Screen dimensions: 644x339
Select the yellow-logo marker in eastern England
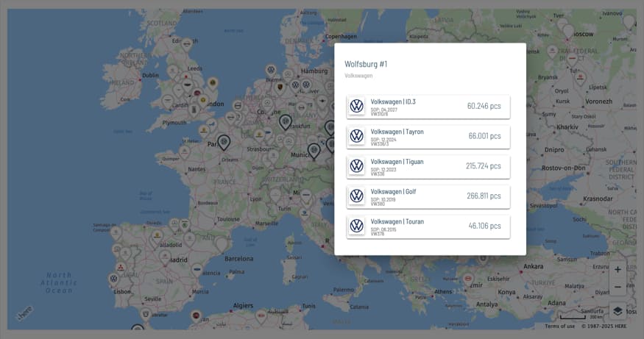pos(213,84)
